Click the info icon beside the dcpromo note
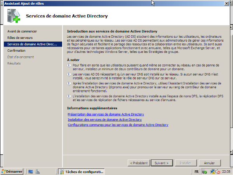 (x=69, y=82)
